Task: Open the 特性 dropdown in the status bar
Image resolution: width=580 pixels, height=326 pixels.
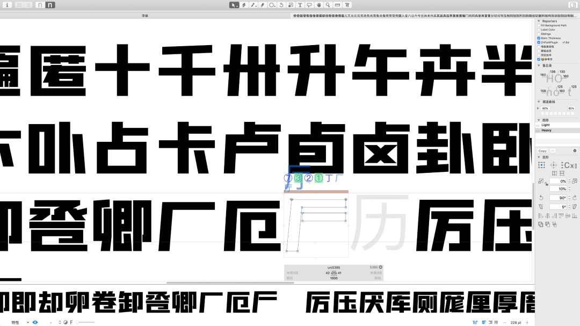Action: point(19,323)
